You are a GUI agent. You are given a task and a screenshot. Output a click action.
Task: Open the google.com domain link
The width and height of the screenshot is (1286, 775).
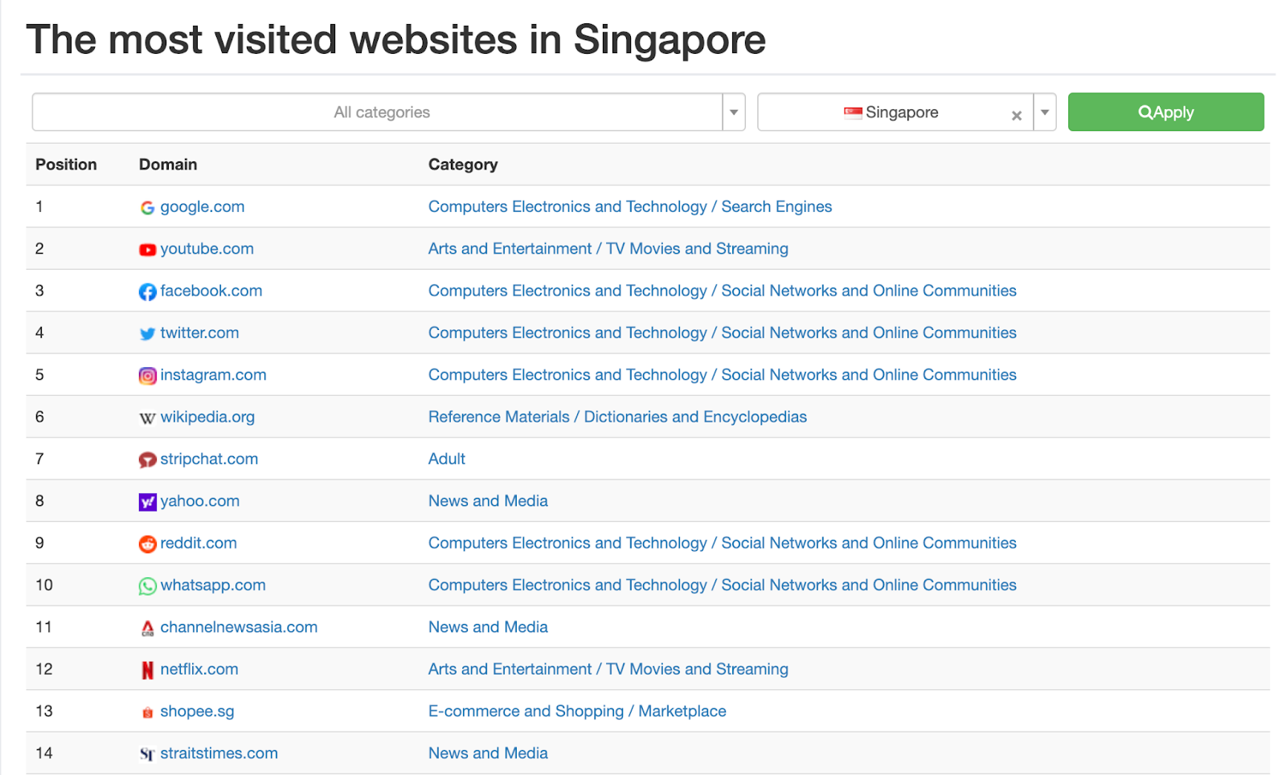pyautogui.click(x=203, y=206)
